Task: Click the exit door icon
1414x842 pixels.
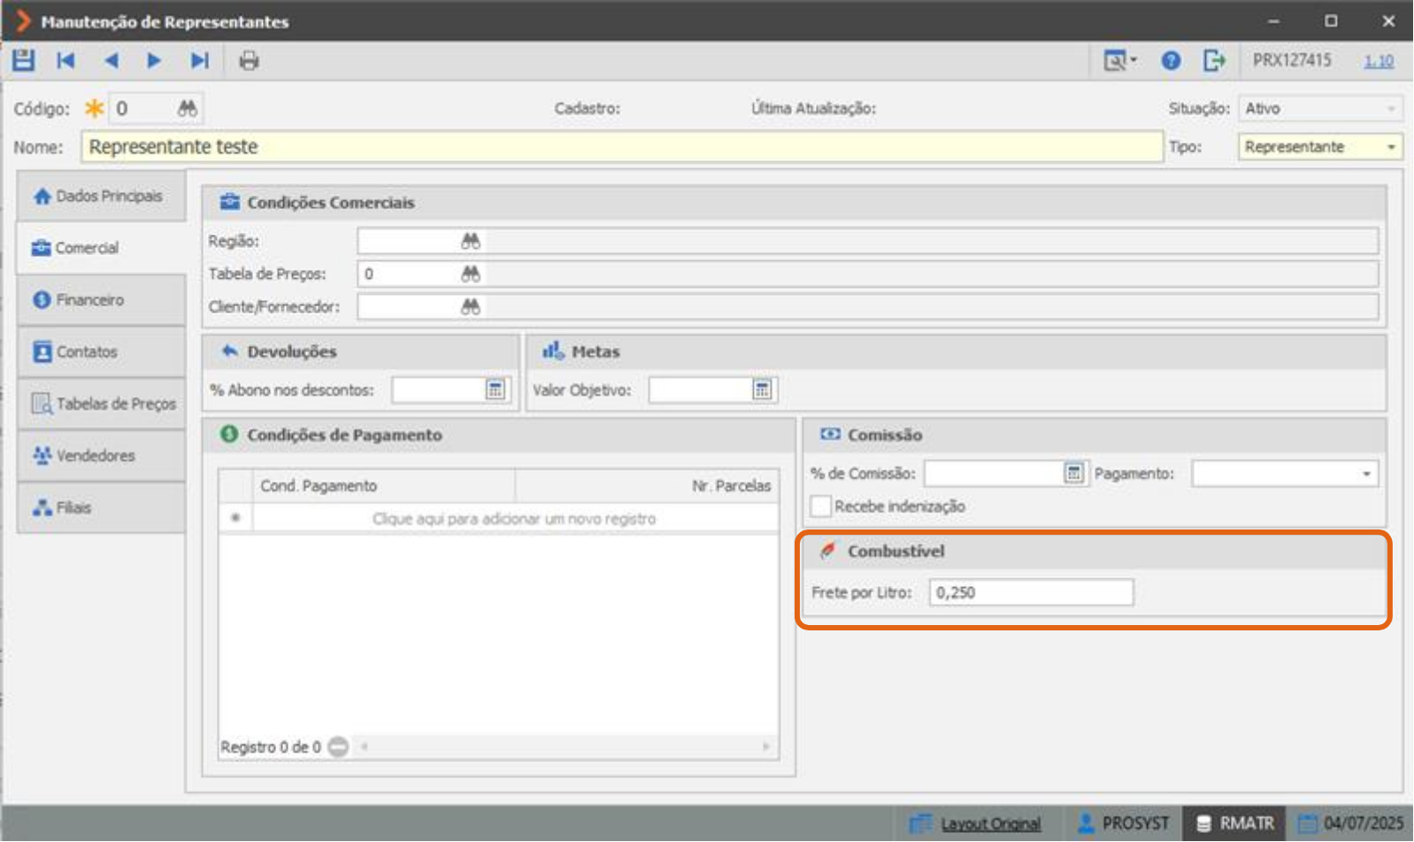Action: (x=1215, y=60)
